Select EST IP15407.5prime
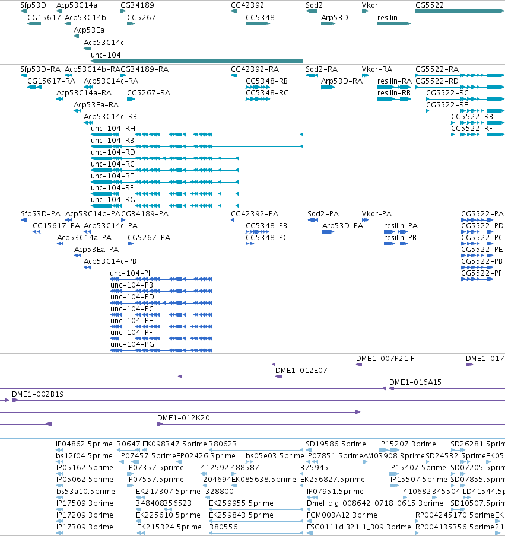 394,474
